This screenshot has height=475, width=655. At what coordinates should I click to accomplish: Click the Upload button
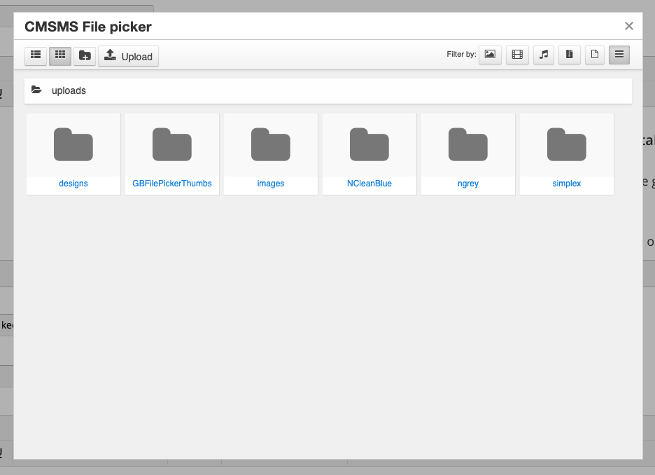tap(129, 56)
